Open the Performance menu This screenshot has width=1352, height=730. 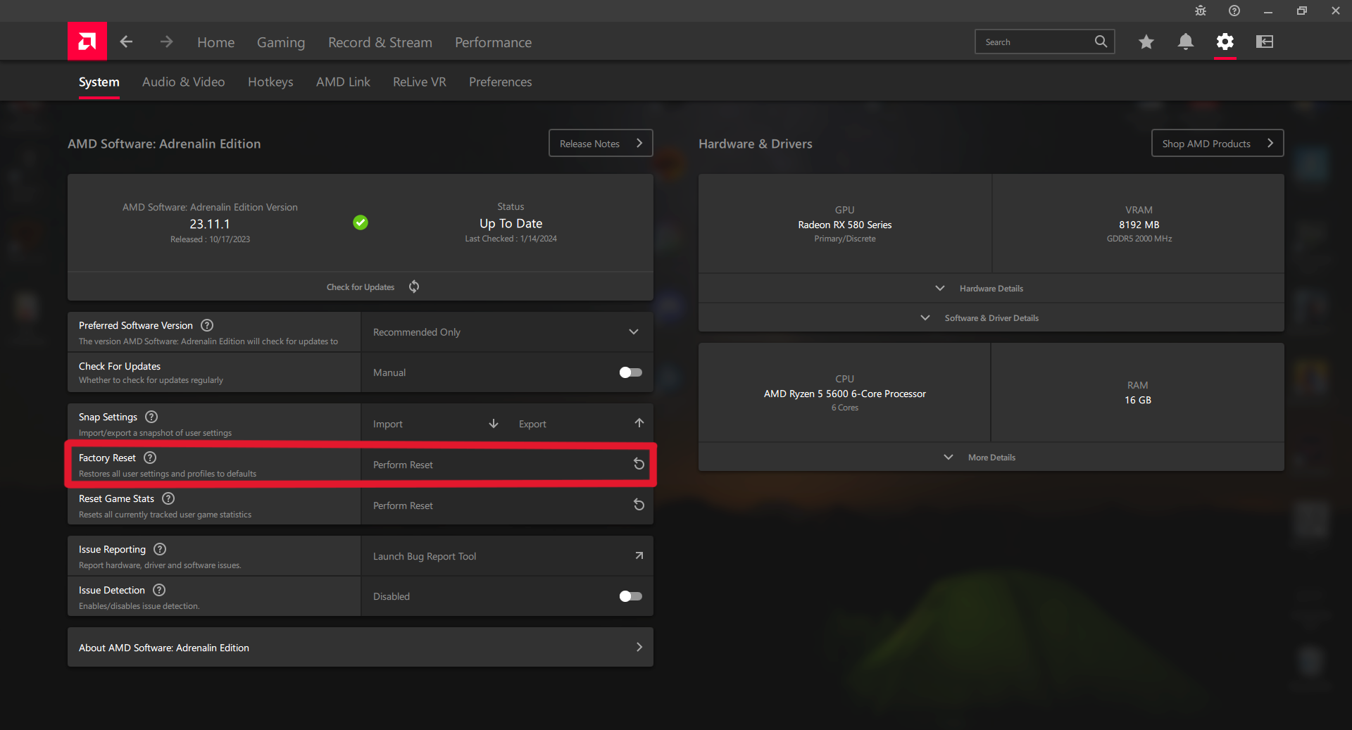click(494, 42)
